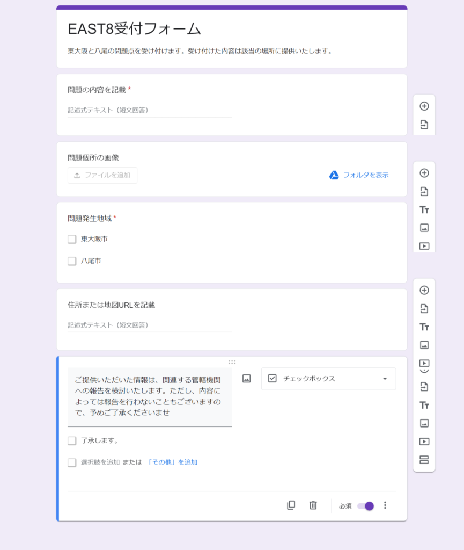
Task: Click the add section icon in sidebar
Action: (x=424, y=460)
